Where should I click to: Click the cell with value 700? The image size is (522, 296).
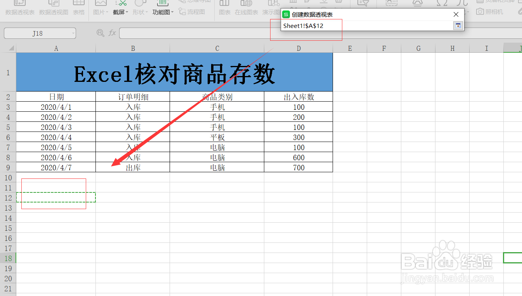point(298,167)
